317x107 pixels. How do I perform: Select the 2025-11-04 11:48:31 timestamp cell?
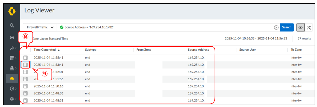coord(48,100)
